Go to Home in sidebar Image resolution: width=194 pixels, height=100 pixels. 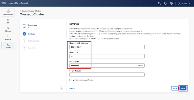8,21
